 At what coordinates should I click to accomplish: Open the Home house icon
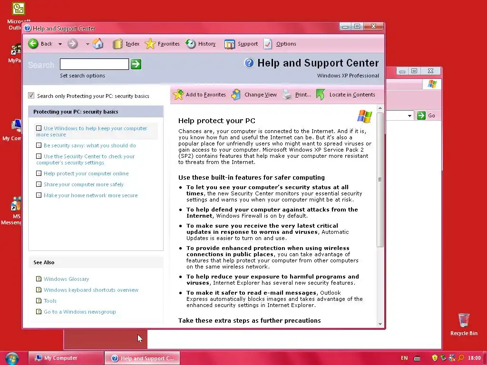coord(98,44)
